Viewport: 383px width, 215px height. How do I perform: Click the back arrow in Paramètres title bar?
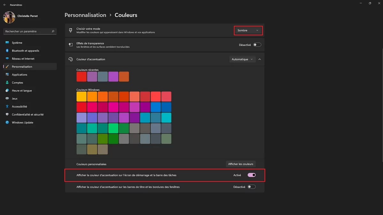click(4, 5)
